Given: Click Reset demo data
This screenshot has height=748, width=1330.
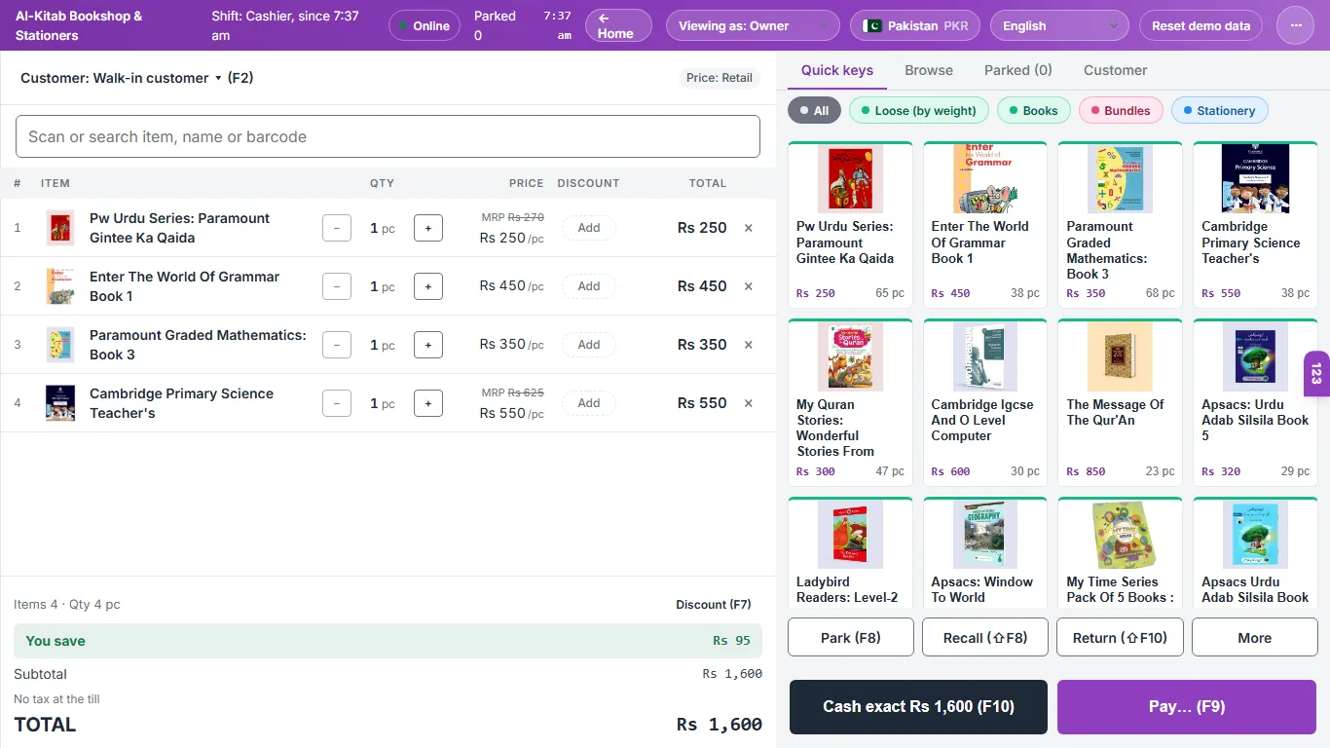Looking at the screenshot, I should tap(1201, 25).
